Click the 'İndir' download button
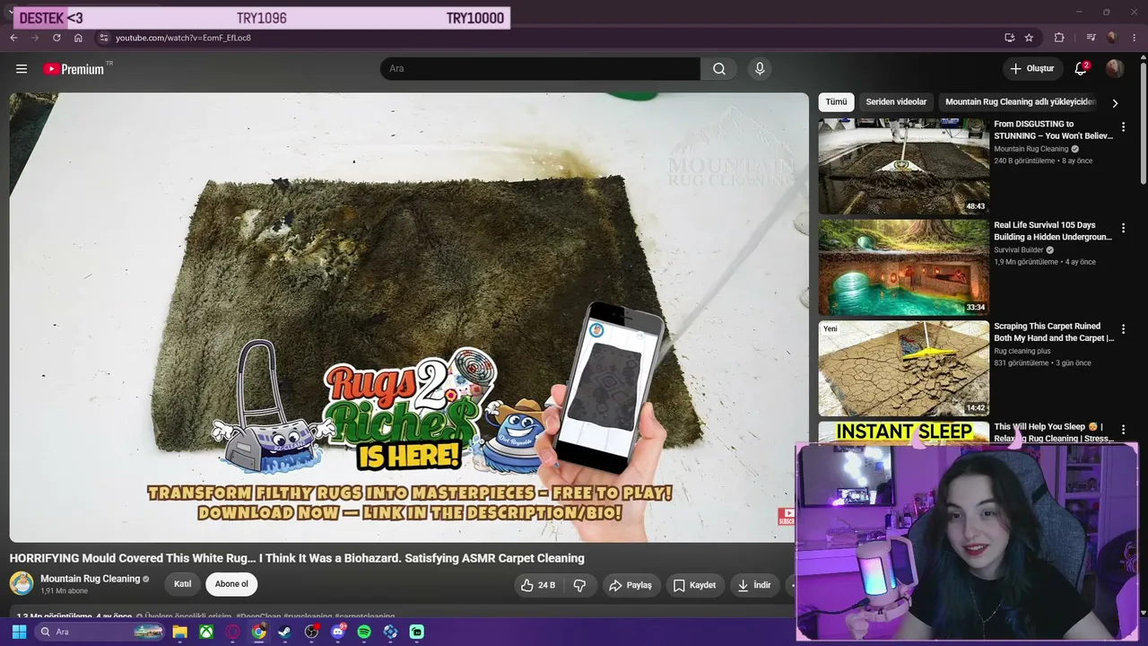Image resolution: width=1148 pixels, height=646 pixels. click(754, 585)
